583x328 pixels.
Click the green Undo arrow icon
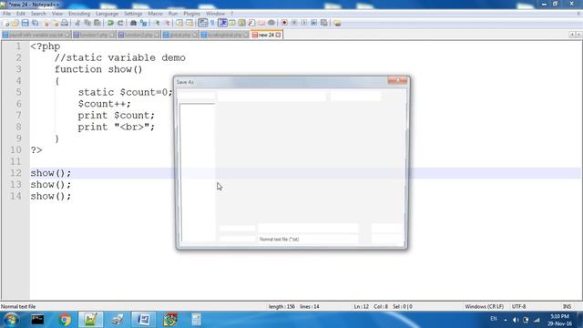(110, 23)
